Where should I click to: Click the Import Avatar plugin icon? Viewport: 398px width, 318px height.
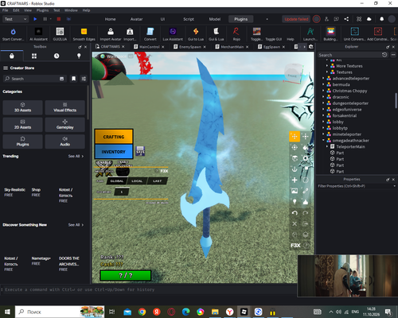tap(111, 32)
